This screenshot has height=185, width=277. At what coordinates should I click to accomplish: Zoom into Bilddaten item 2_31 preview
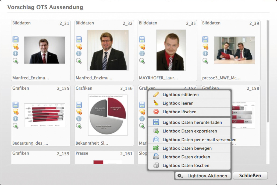pyautogui.click(x=16, y=61)
